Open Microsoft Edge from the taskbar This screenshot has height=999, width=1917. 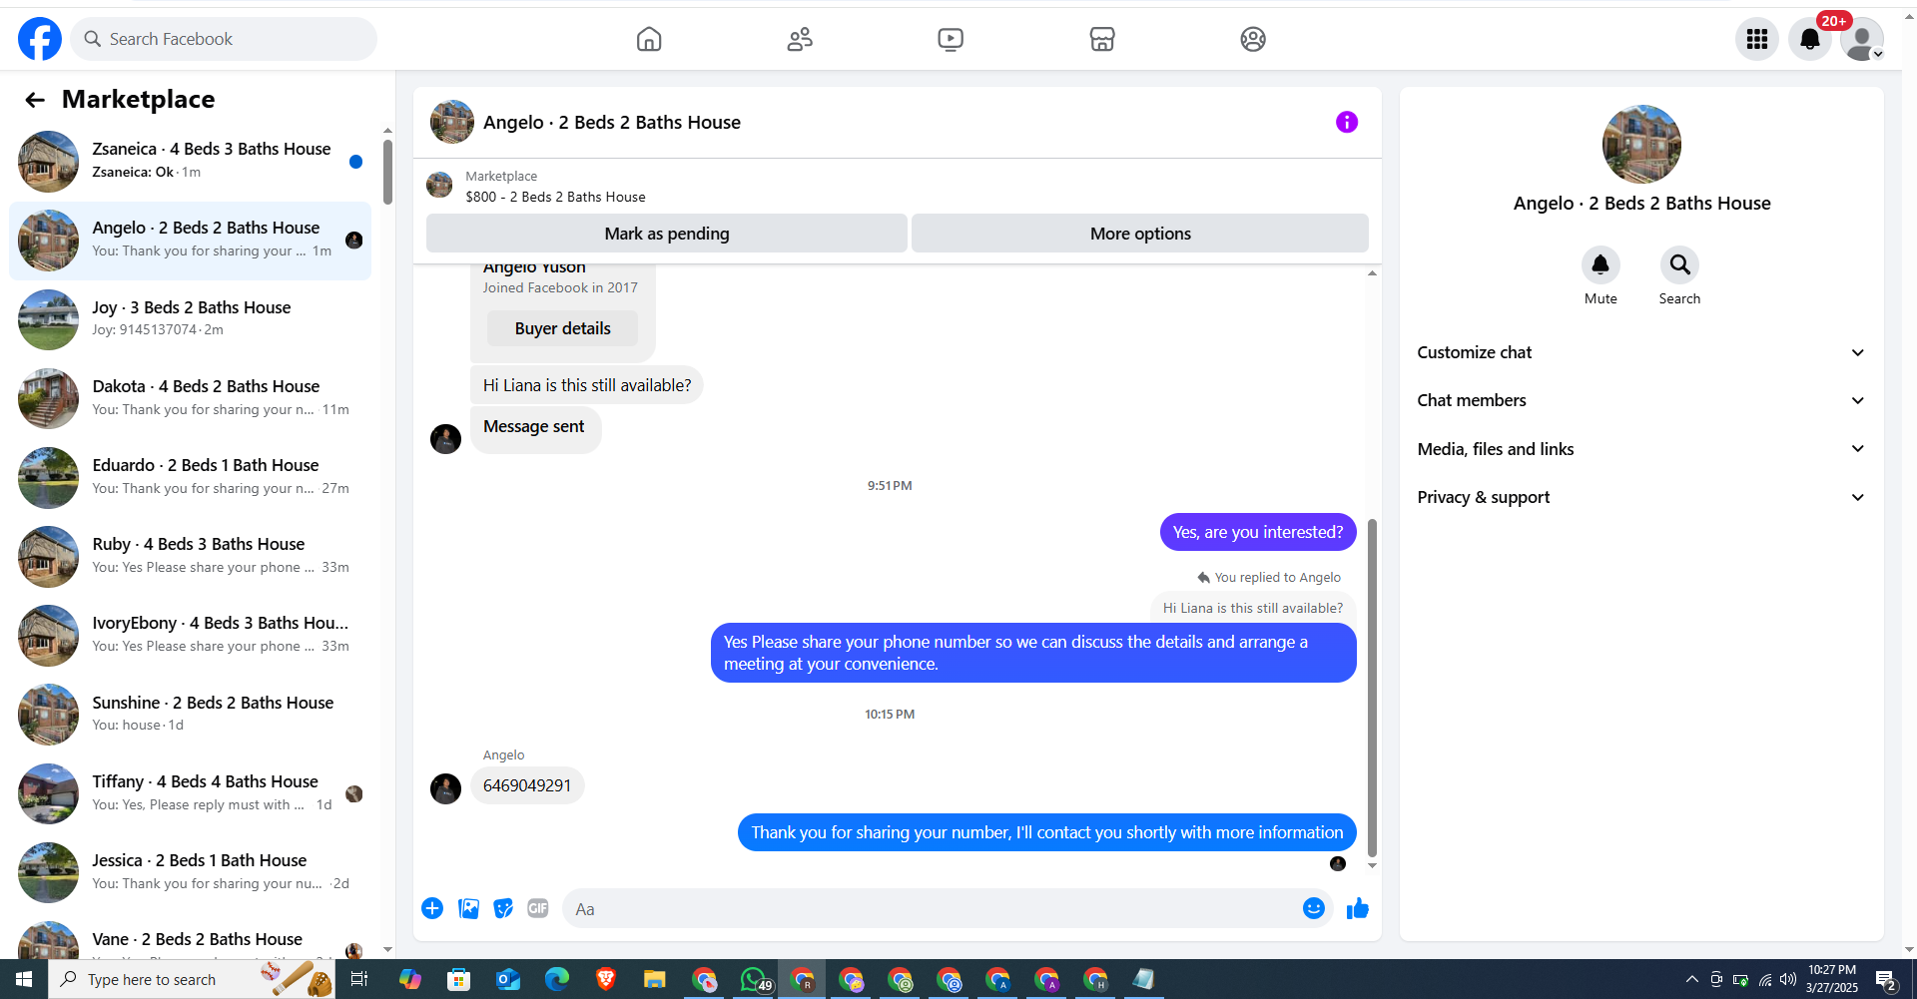click(x=557, y=979)
